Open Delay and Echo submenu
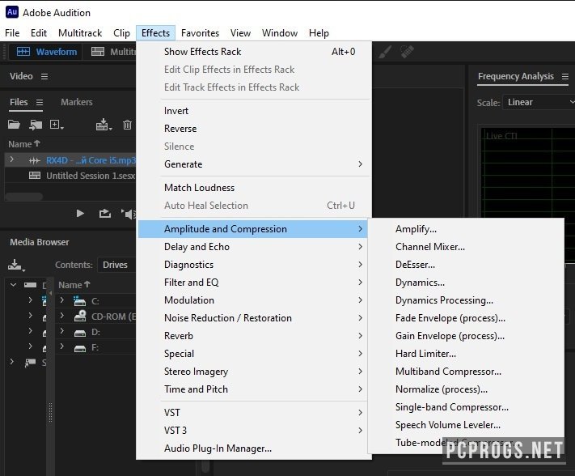 coord(253,247)
